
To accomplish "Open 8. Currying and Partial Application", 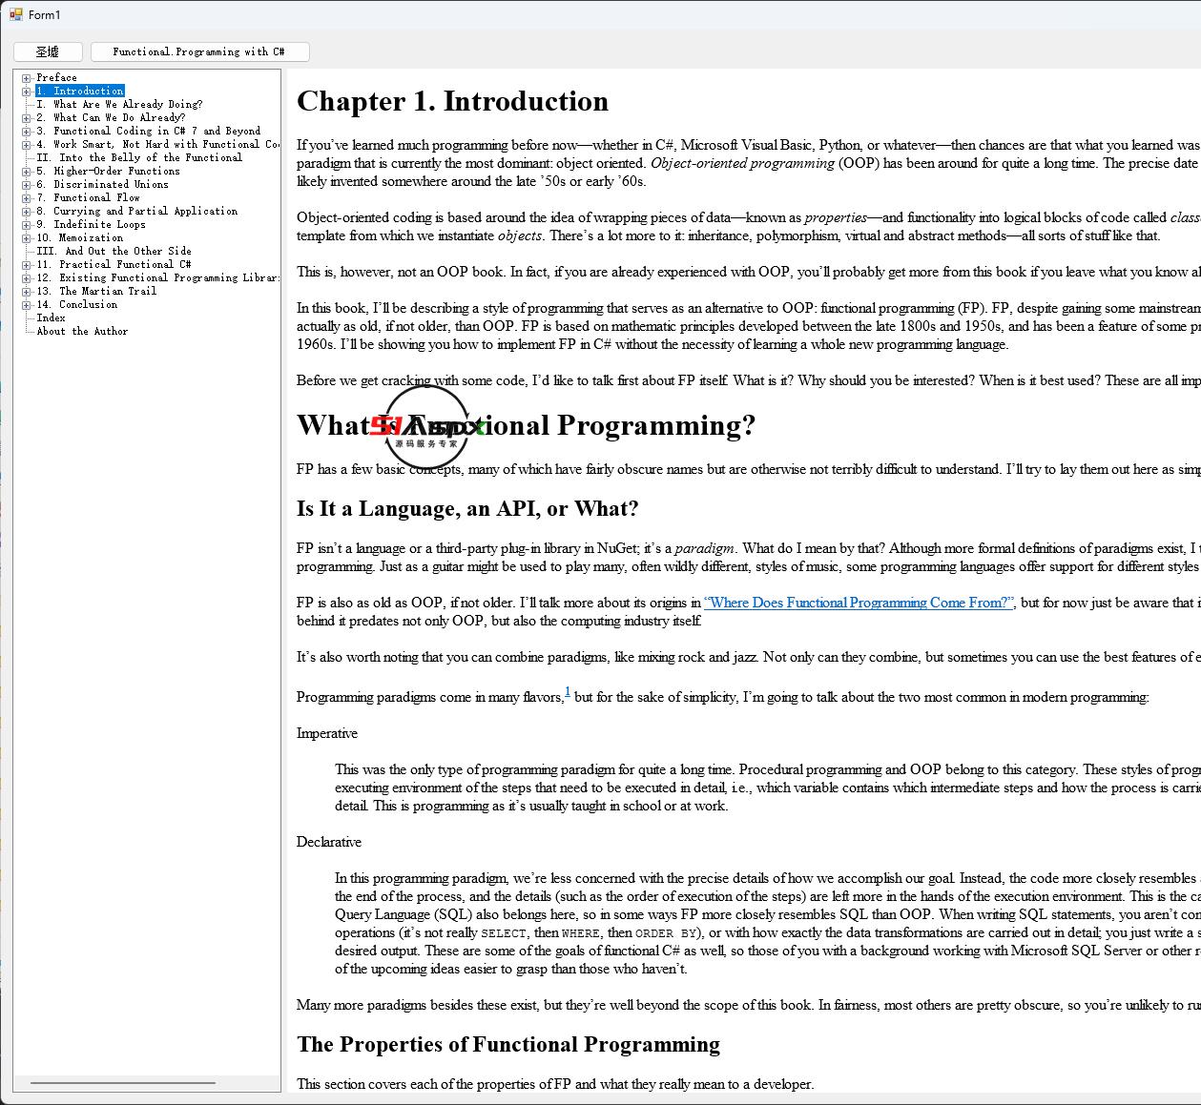I will coord(136,212).
